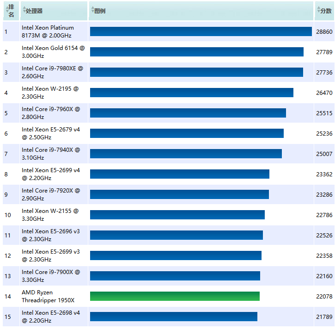Click Intel Core i9-7960X @ 2.80GHz text
The width and height of the screenshot is (335, 330).
[x=51, y=113]
